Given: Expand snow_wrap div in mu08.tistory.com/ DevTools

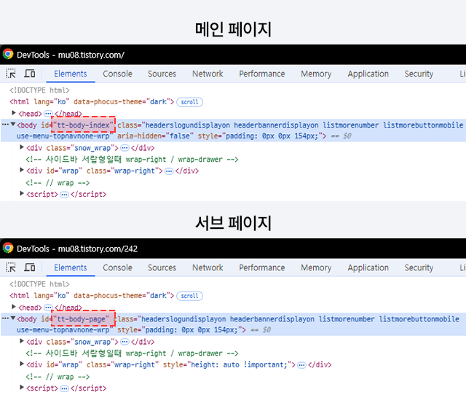Looking at the screenshot, I should tap(21, 147).
